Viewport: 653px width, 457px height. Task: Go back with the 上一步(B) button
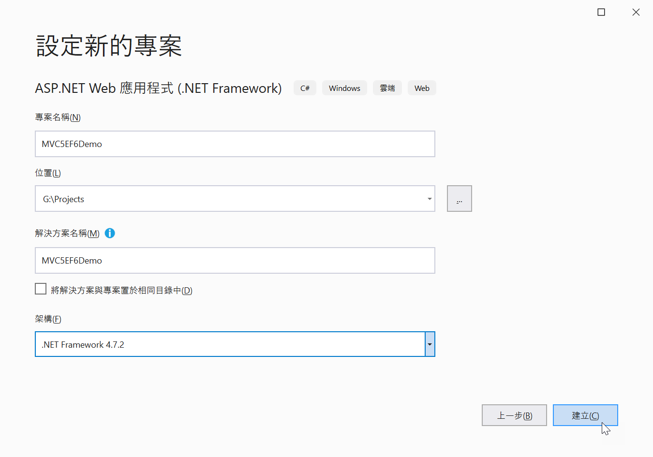point(514,415)
